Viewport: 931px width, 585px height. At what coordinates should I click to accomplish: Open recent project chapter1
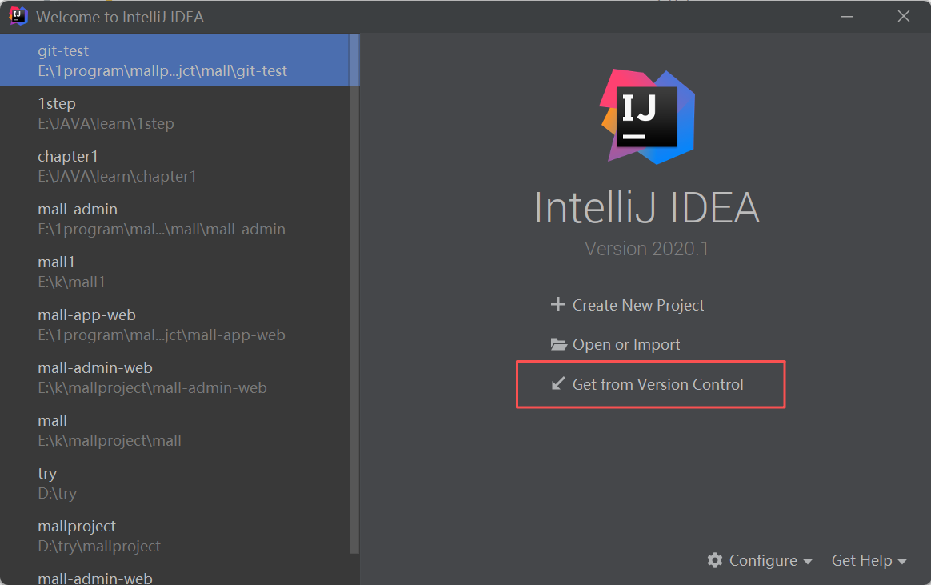tap(175, 166)
